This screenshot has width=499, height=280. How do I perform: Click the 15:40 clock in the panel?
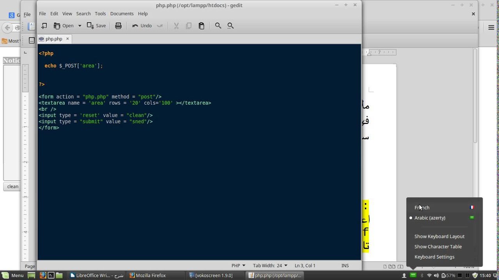[x=485, y=275]
